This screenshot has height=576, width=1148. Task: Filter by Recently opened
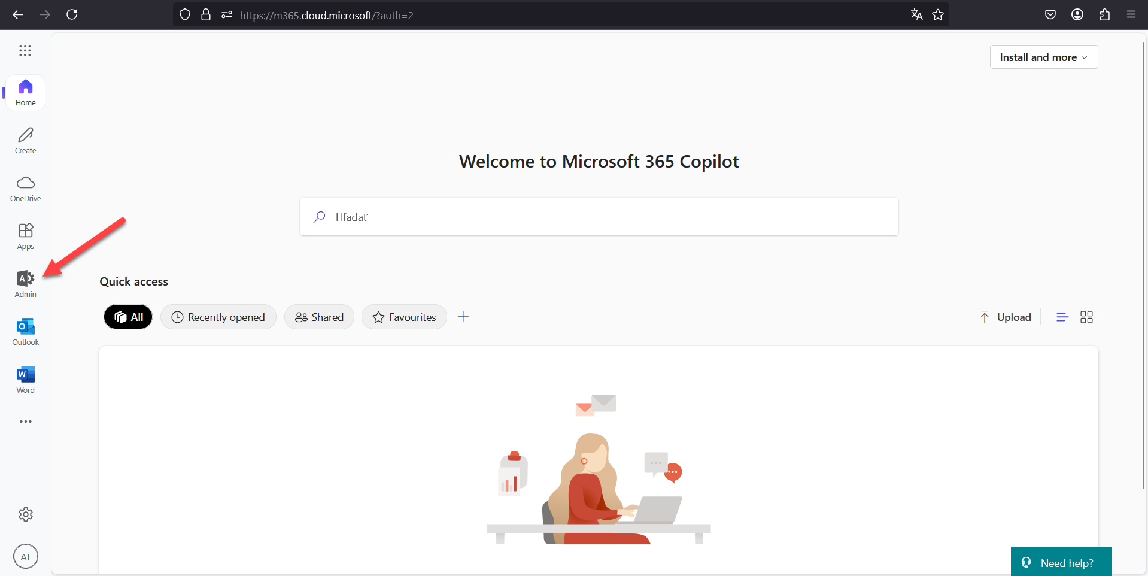[x=218, y=317]
